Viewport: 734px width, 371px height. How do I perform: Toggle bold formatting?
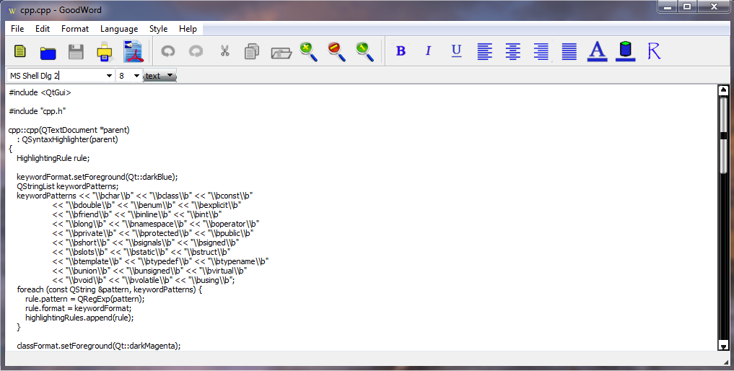tap(401, 51)
